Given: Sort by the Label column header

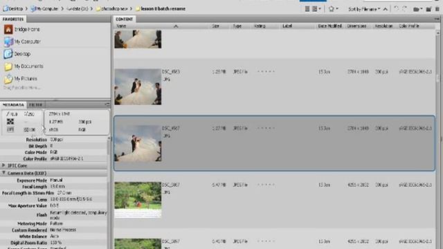Looking at the screenshot, I should [287, 26].
